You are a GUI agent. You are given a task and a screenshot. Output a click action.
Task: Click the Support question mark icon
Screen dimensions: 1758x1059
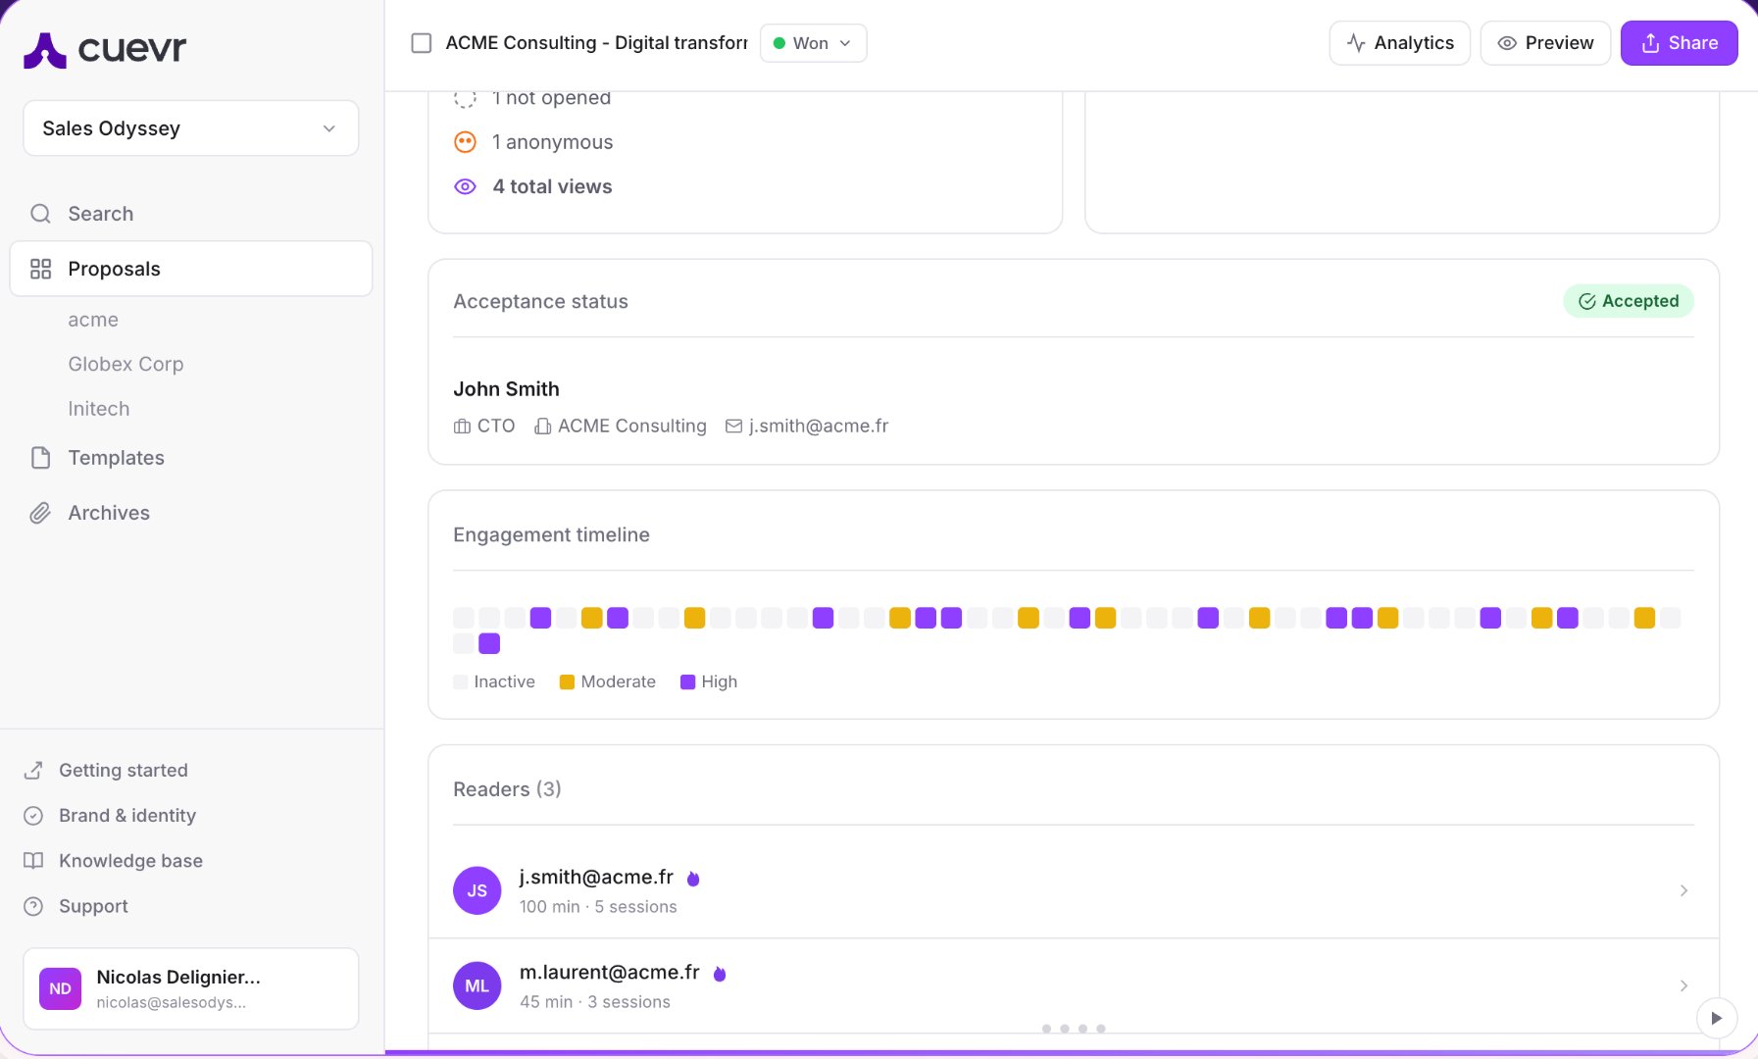click(x=33, y=906)
